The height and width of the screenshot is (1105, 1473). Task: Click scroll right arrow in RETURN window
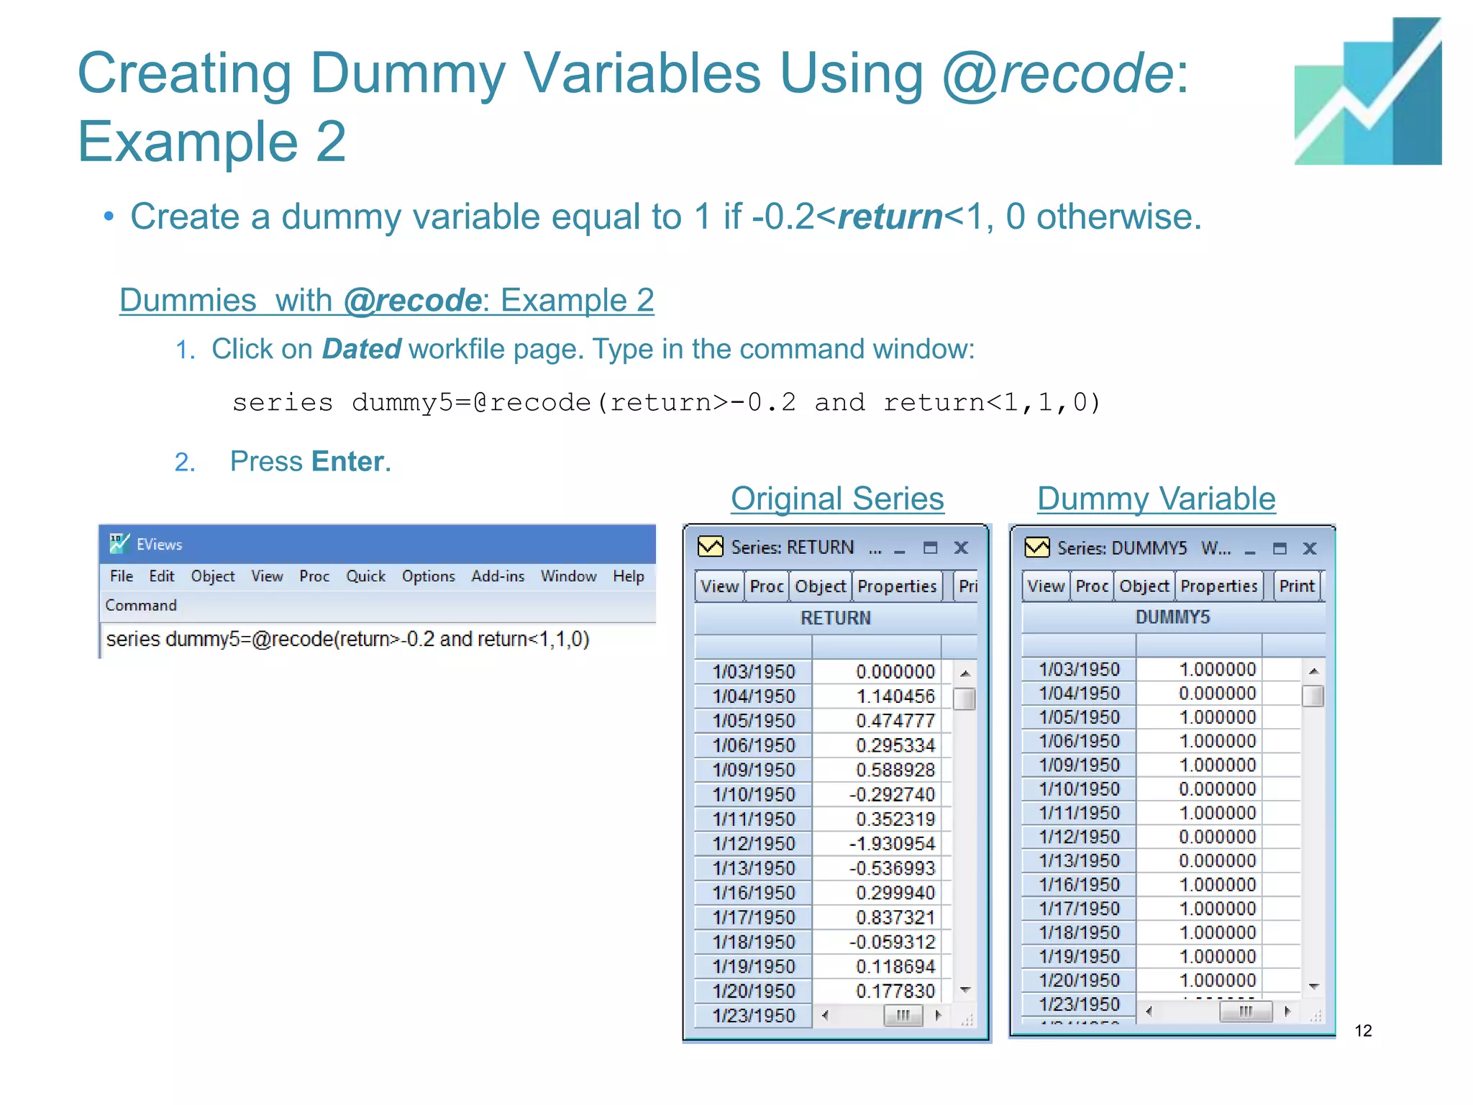point(938,1016)
